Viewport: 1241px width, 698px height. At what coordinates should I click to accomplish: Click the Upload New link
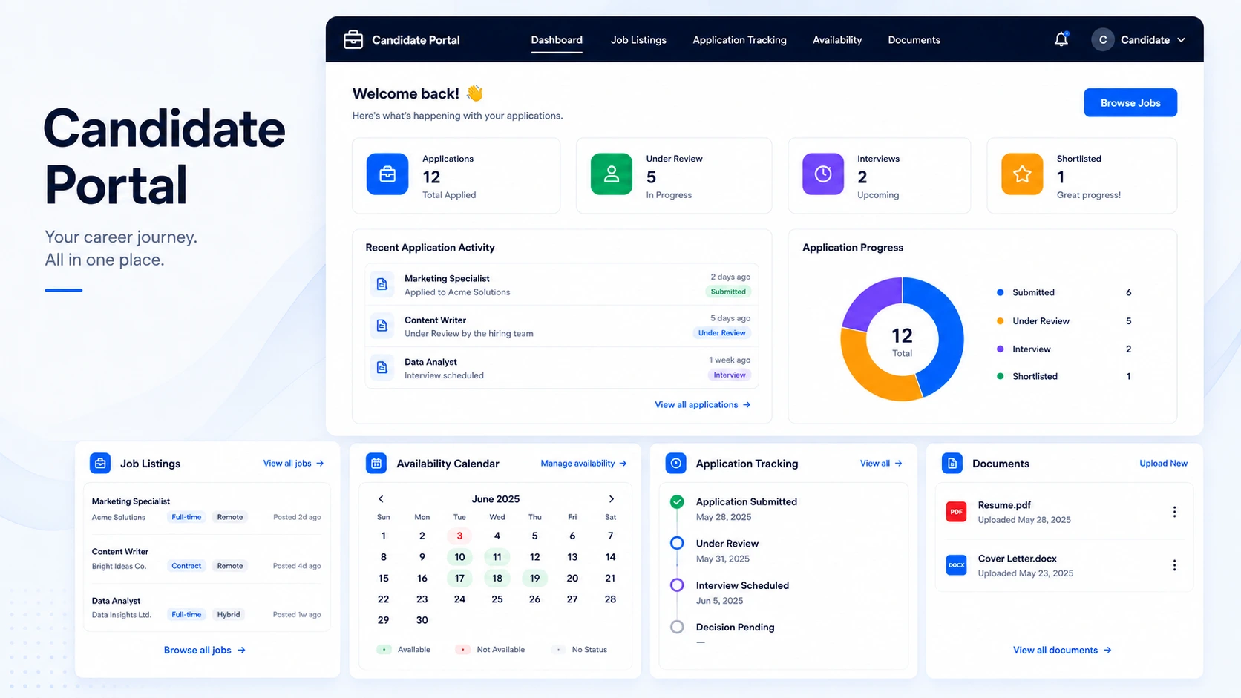point(1163,464)
